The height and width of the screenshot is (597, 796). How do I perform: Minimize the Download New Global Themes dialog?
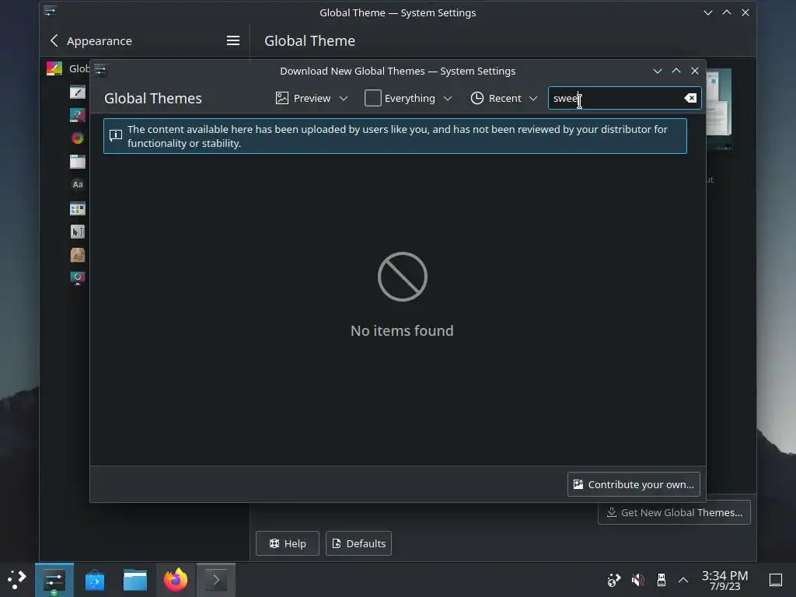pos(658,71)
